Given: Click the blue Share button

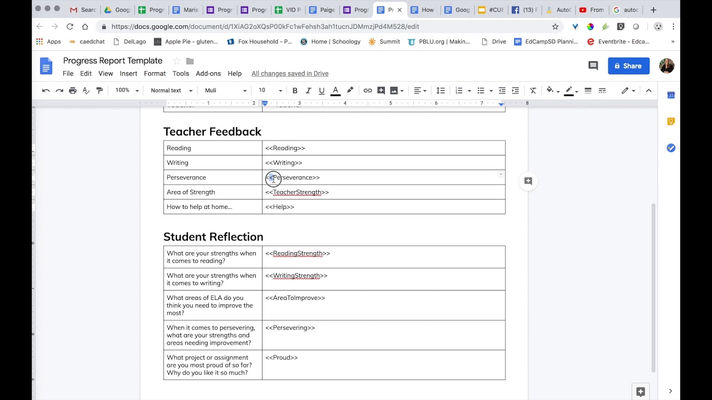Looking at the screenshot, I should coord(629,66).
